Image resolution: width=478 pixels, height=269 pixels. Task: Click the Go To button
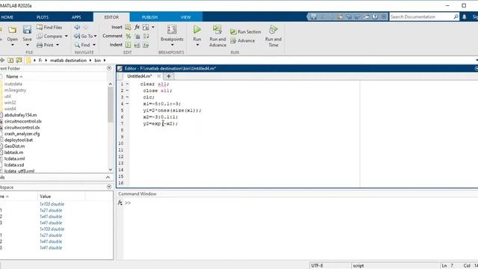click(84, 36)
